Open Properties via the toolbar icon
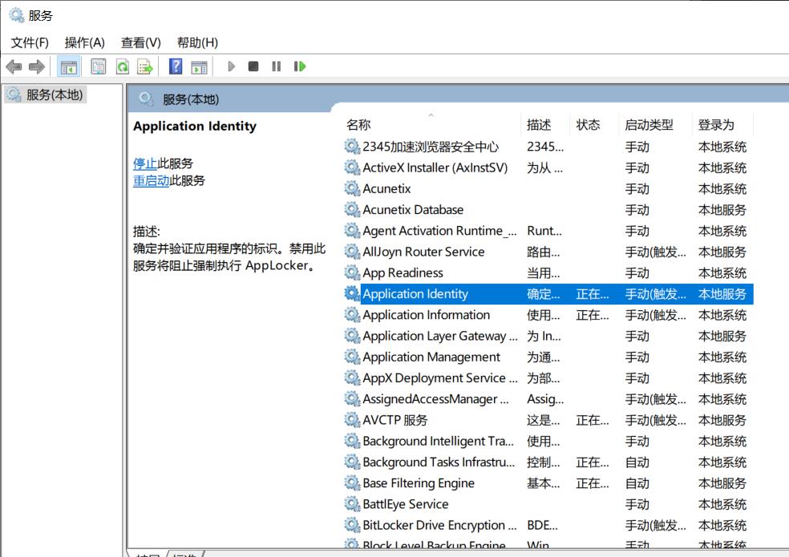Screen dimensions: 789x557 tap(98, 67)
